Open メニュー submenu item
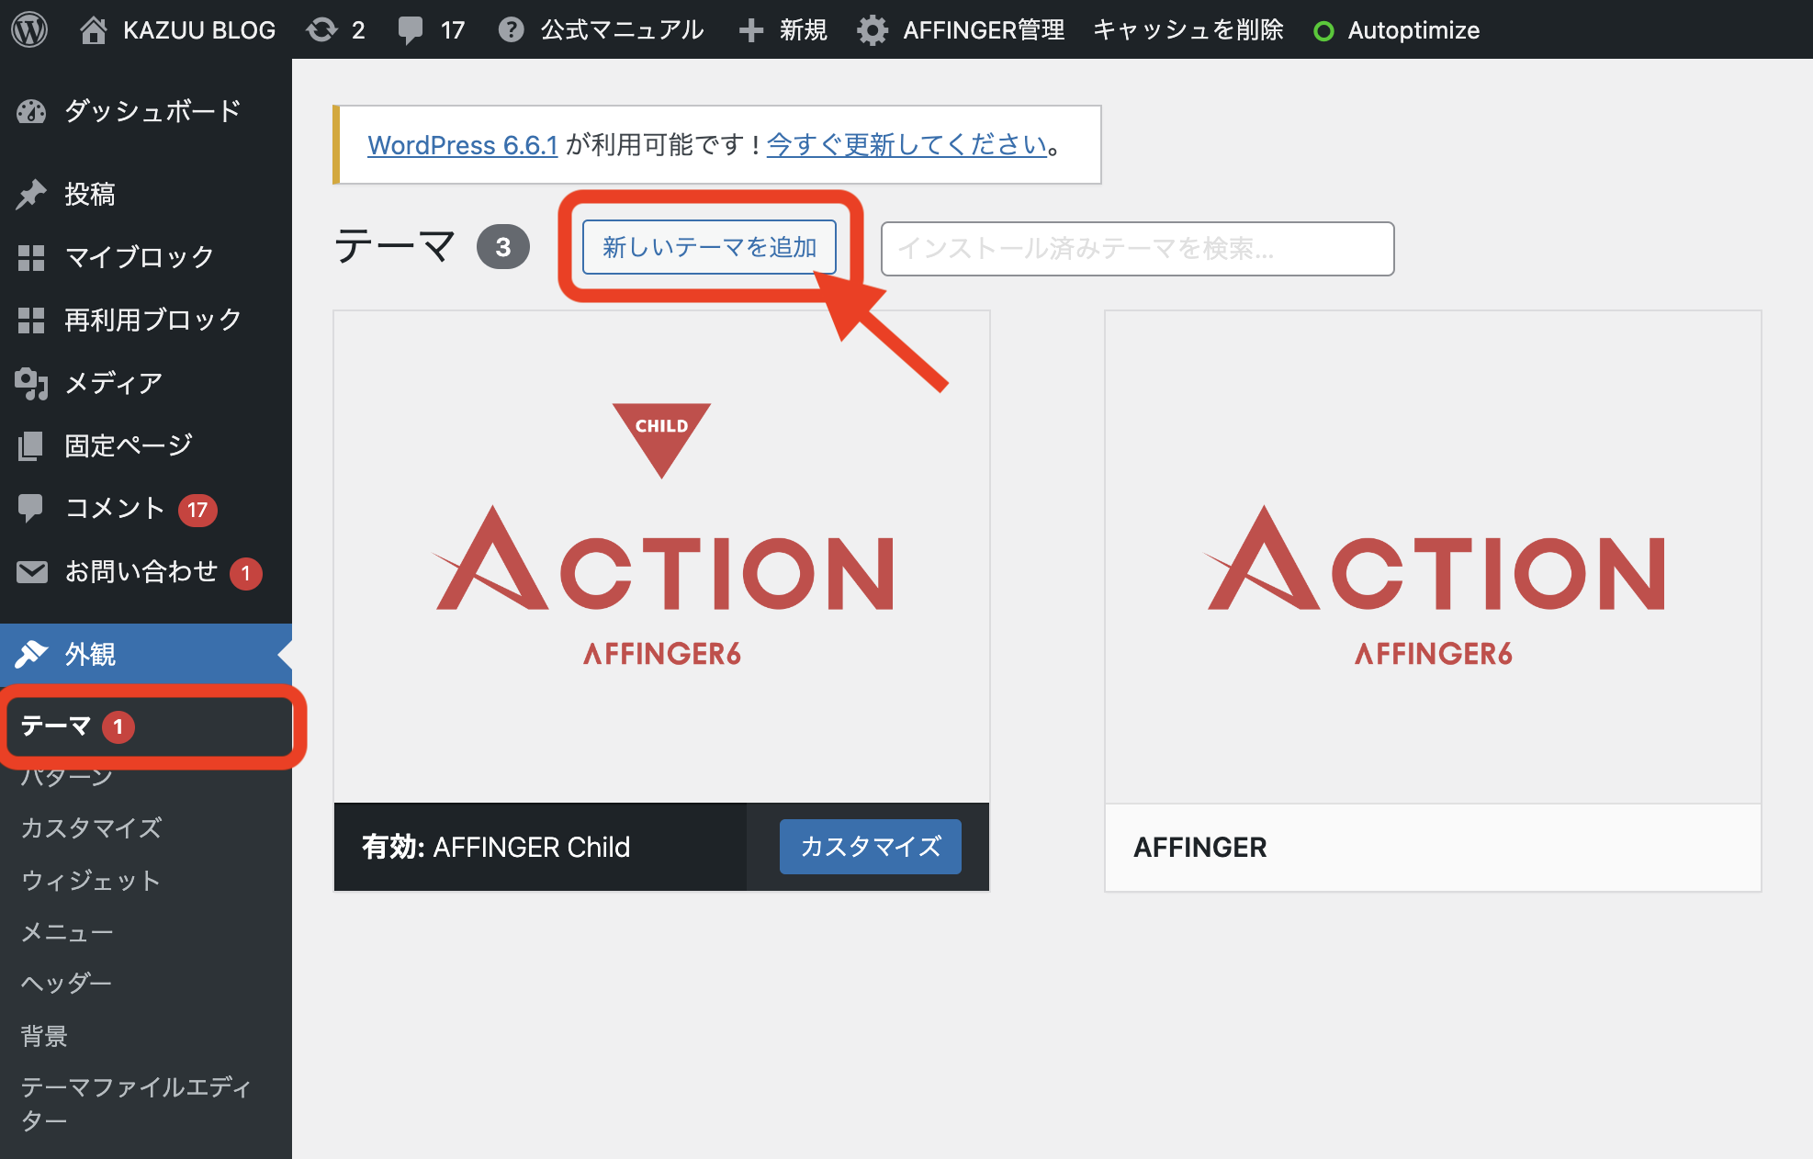Viewport: 1813px width, 1159px height. [x=67, y=932]
